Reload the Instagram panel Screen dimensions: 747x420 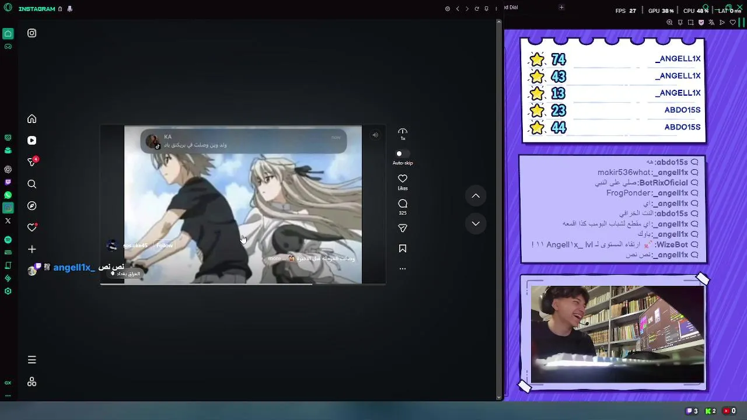point(477,9)
